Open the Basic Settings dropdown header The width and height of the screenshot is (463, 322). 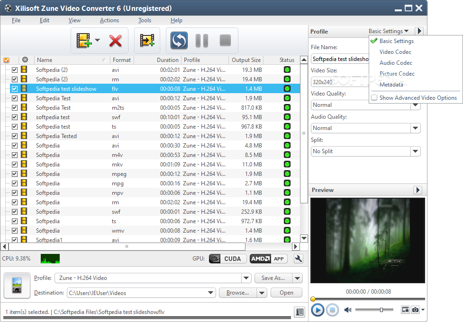[388, 31]
